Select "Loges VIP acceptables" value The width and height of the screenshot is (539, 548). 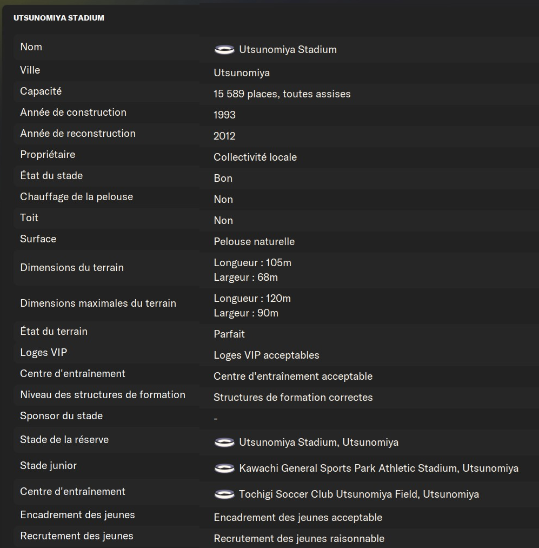click(x=266, y=355)
